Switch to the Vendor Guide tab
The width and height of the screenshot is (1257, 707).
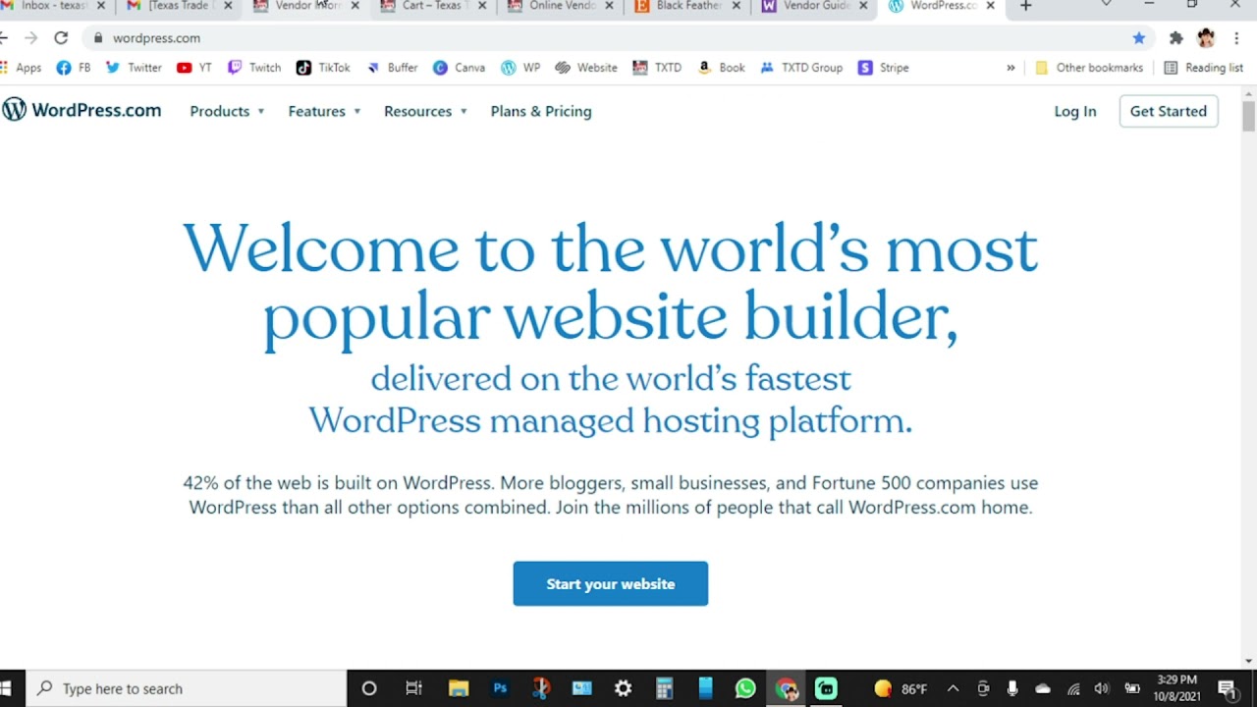[x=814, y=6]
